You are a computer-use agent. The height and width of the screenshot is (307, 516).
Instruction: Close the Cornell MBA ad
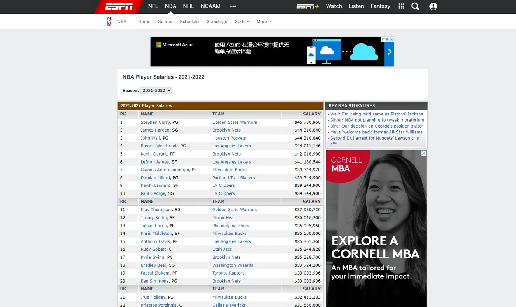(x=424, y=153)
